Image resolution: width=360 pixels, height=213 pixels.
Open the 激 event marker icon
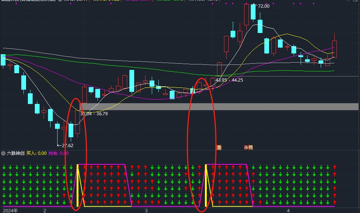tap(219, 147)
